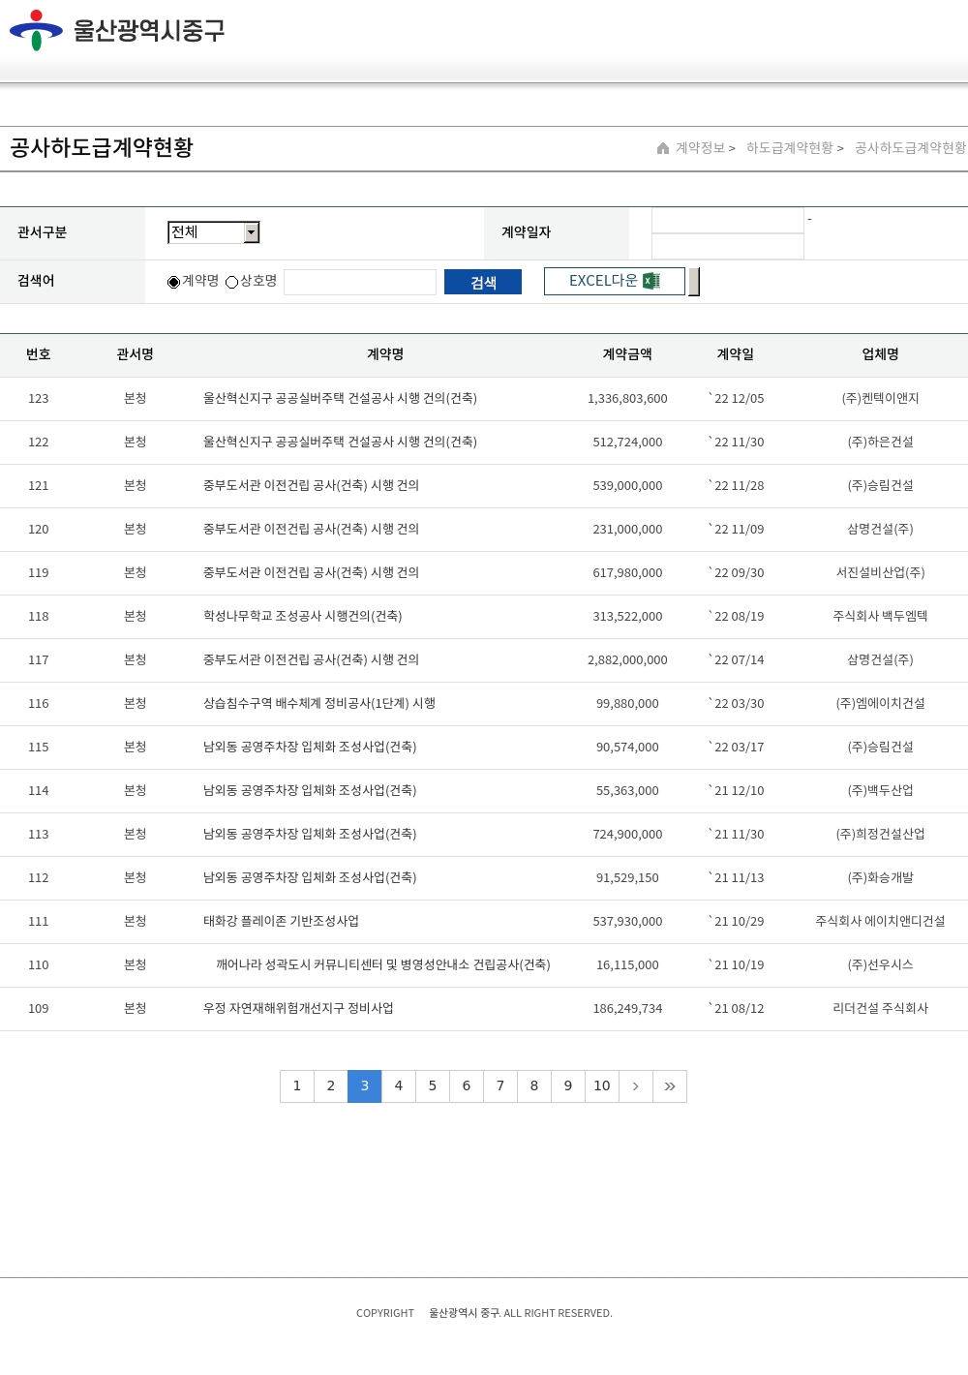
Task: Click the home icon in breadcrumb
Action: pos(663,148)
